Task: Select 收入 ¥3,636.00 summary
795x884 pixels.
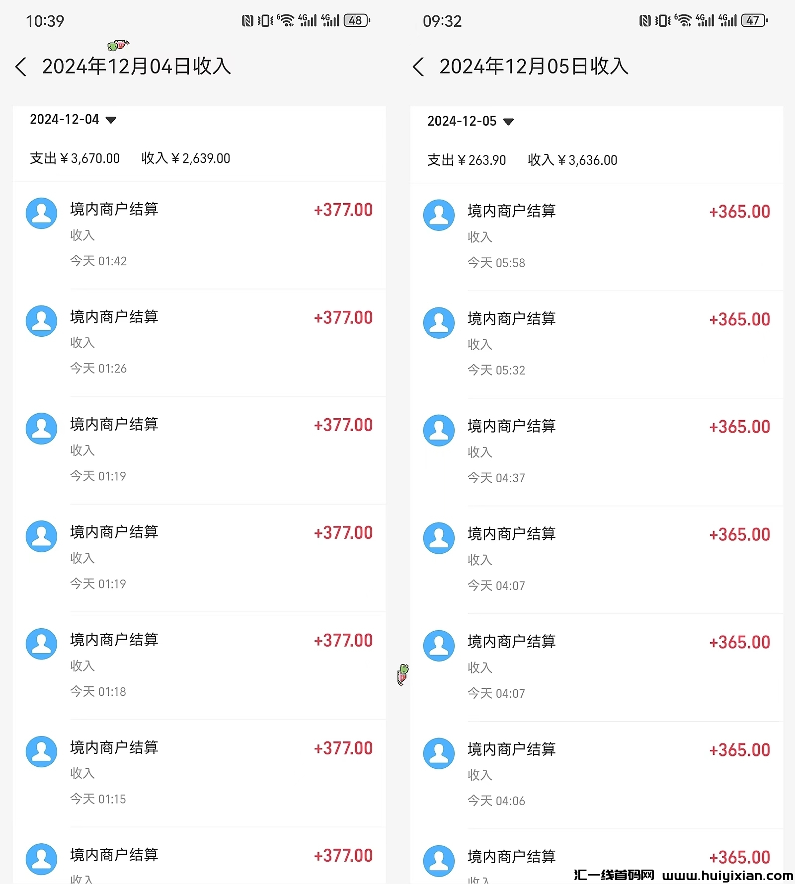Action: click(572, 160)
